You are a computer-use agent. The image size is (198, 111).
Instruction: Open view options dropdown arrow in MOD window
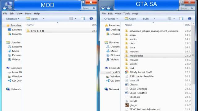click(75, 18)
